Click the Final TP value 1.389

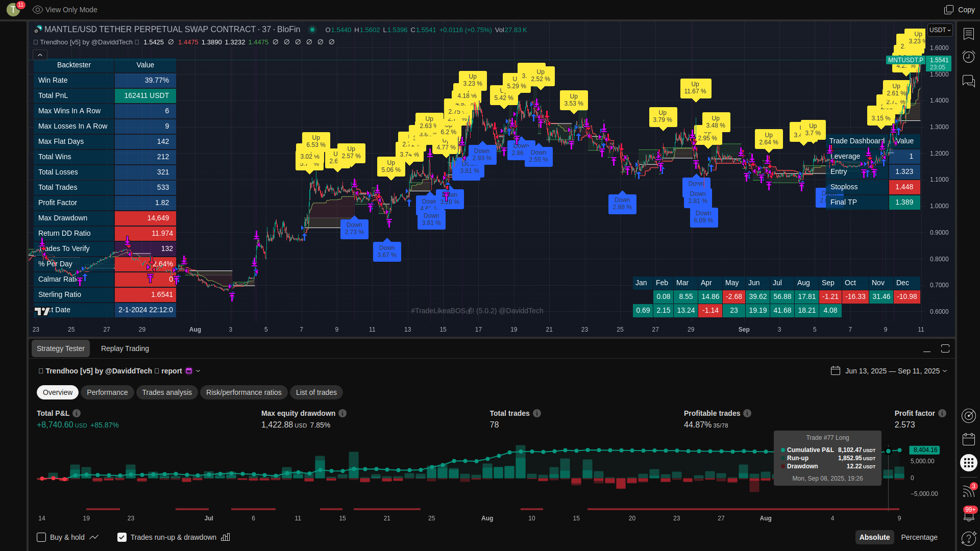(904, 202)
